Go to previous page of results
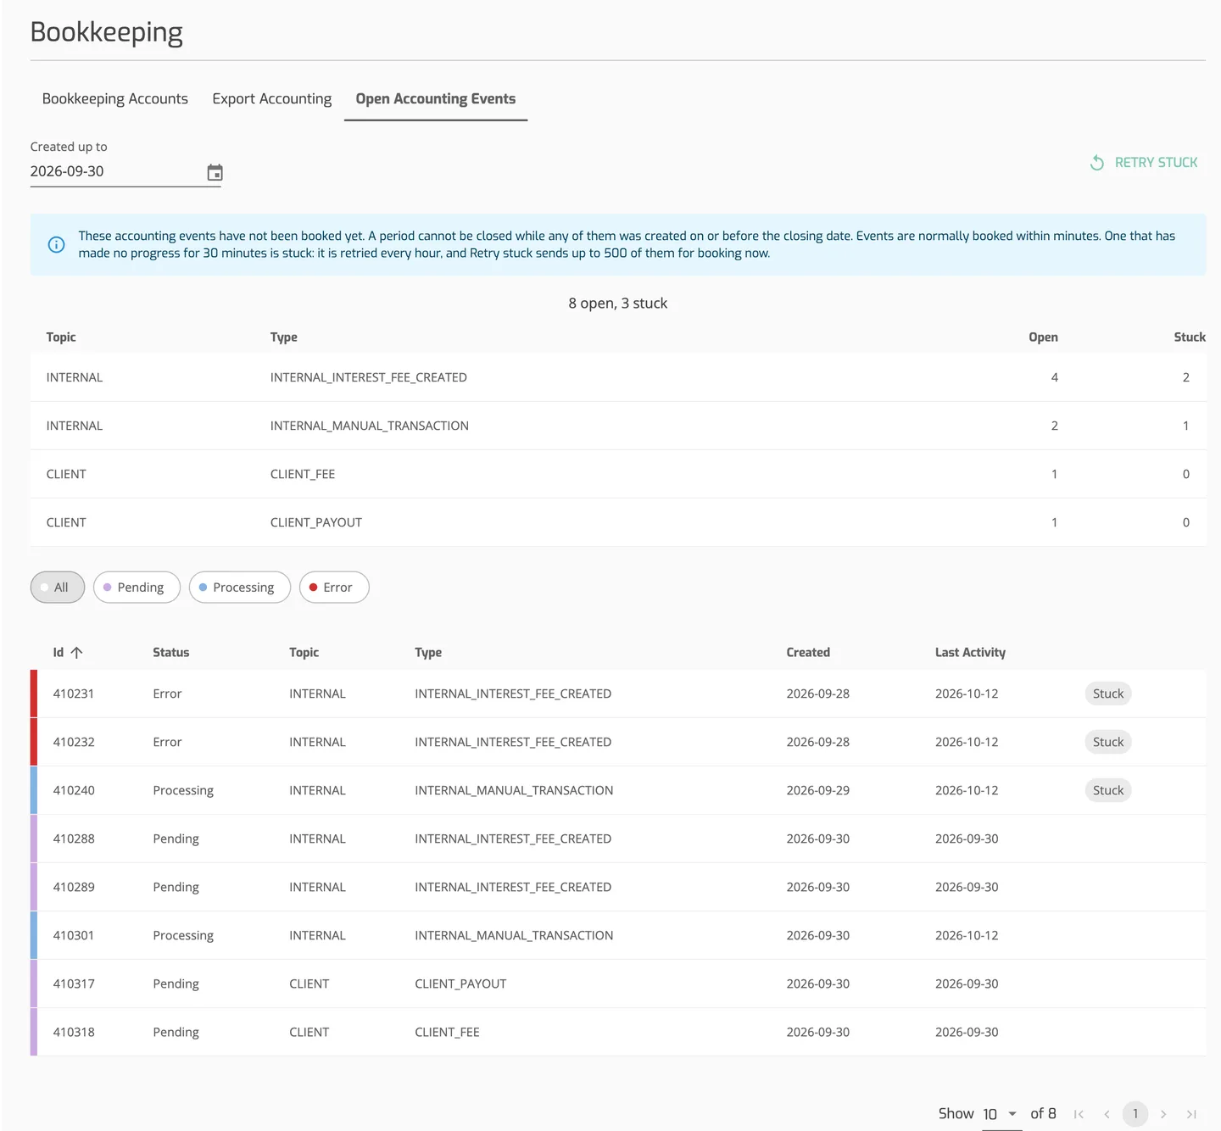Image resolution: width=1221 pixels, height=1131 pixels. [x=1107, y=1114]
